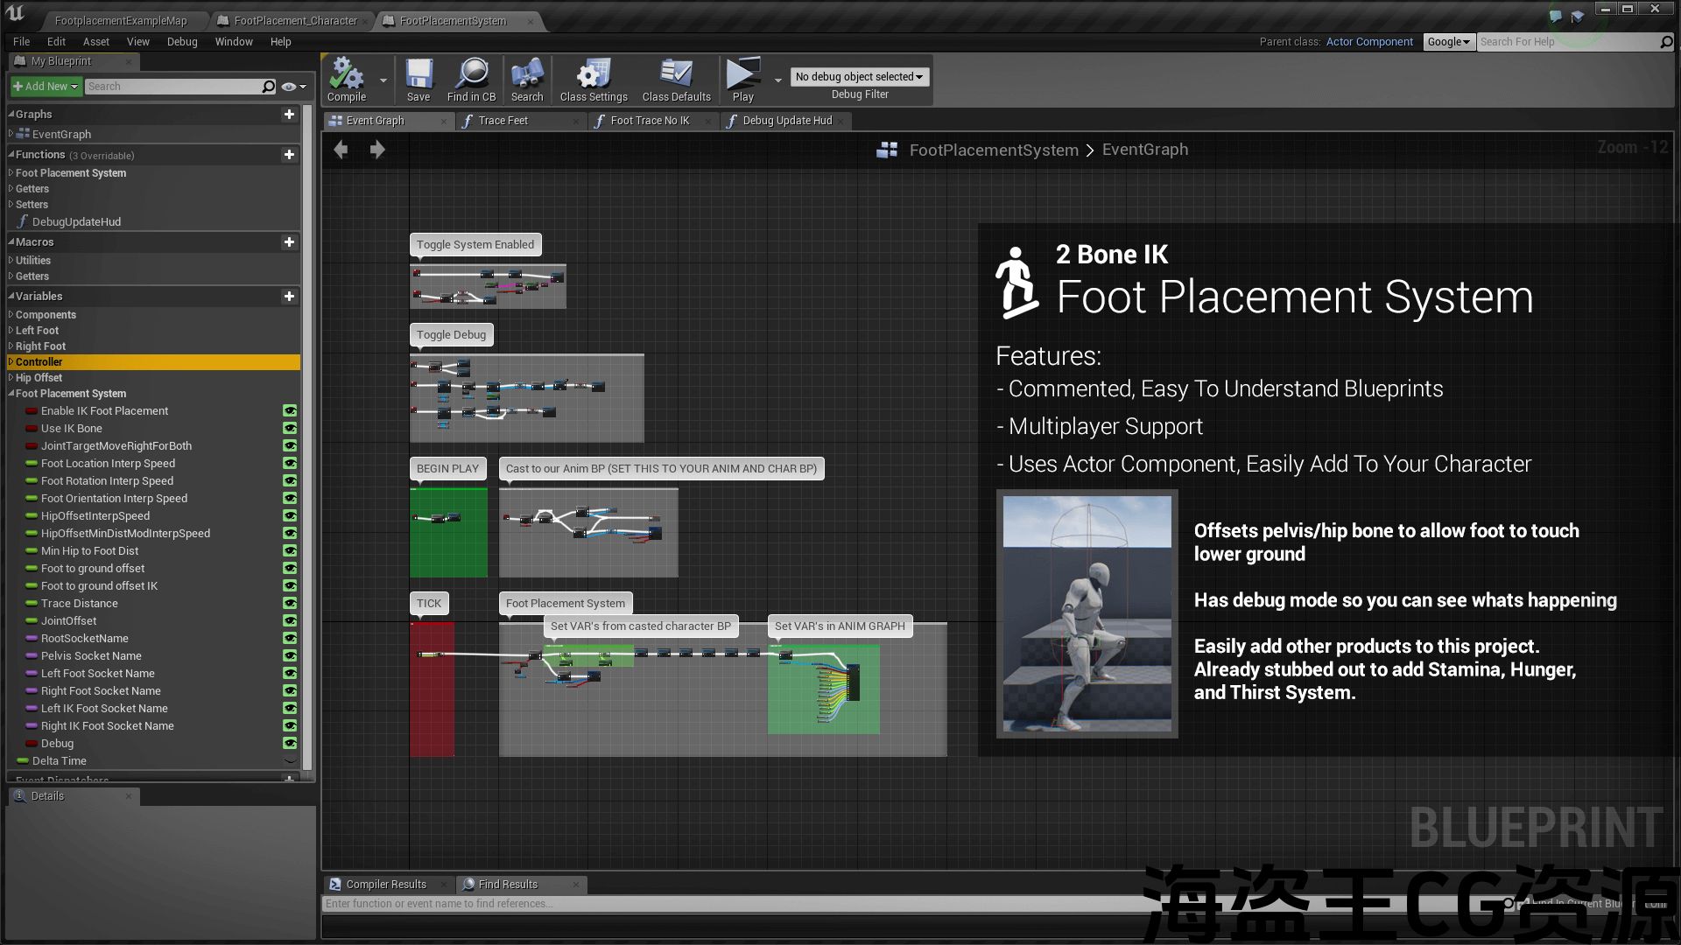Viewport: 1681px width, 945px height.
Task: Toggle visibility eye for Enable IK Foot Placement
Action: click(x=290, y=411)
